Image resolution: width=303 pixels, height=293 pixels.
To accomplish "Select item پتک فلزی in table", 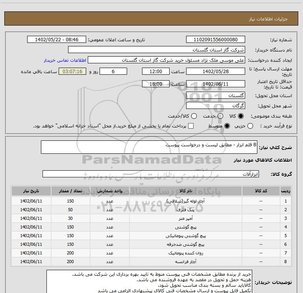I will 185,210.
